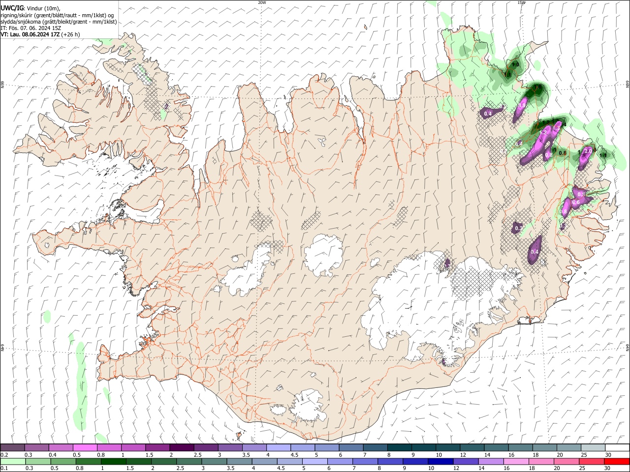
Task: Click the Hofsjökull round white glacier
Action: (323, 255)
